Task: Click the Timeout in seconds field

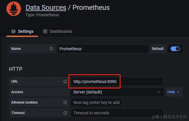Action: click(117, 113)
